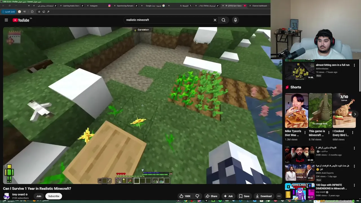Click the video title text
The width and height of the screenshot is (361, 203).
pyautogui.click(x=37, y=189)
